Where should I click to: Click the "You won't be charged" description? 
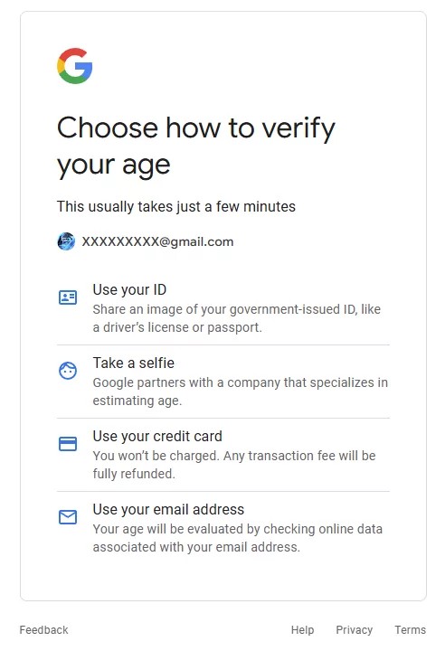[x=234, y=465]
